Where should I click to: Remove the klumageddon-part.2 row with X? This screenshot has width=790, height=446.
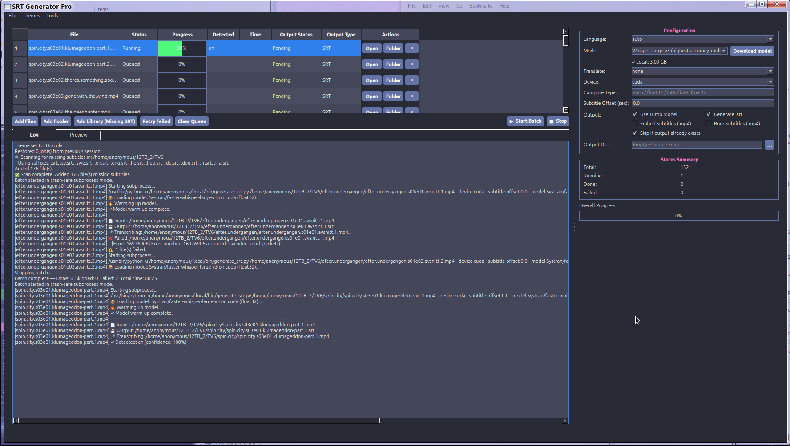tap(412, 64)
